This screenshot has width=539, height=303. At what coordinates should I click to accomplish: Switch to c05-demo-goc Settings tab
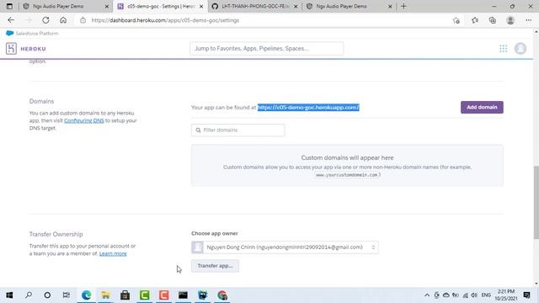(x=160, y=6)
